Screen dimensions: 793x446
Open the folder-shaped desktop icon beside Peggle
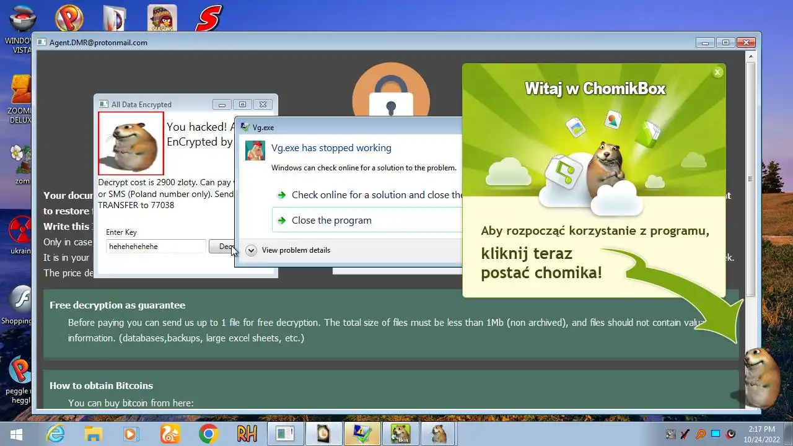(x=115, y=17)
